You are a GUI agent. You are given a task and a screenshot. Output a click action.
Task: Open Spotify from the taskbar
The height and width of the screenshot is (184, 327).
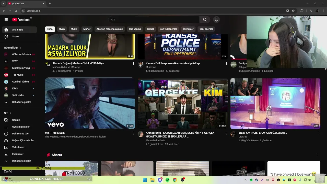(167, 180)
